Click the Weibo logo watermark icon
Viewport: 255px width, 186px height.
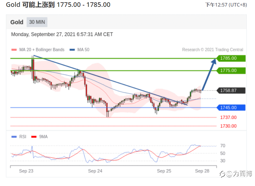tap(222, 174)
